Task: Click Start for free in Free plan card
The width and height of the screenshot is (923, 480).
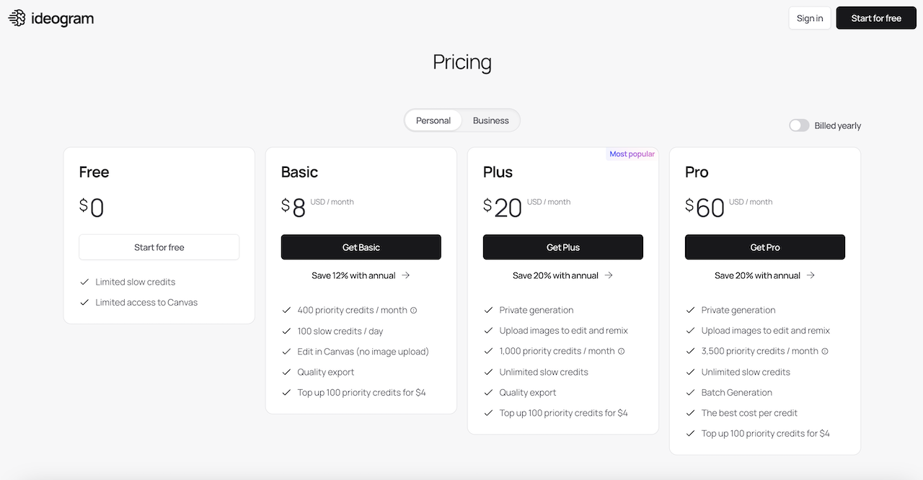Action: coord(159,247)
